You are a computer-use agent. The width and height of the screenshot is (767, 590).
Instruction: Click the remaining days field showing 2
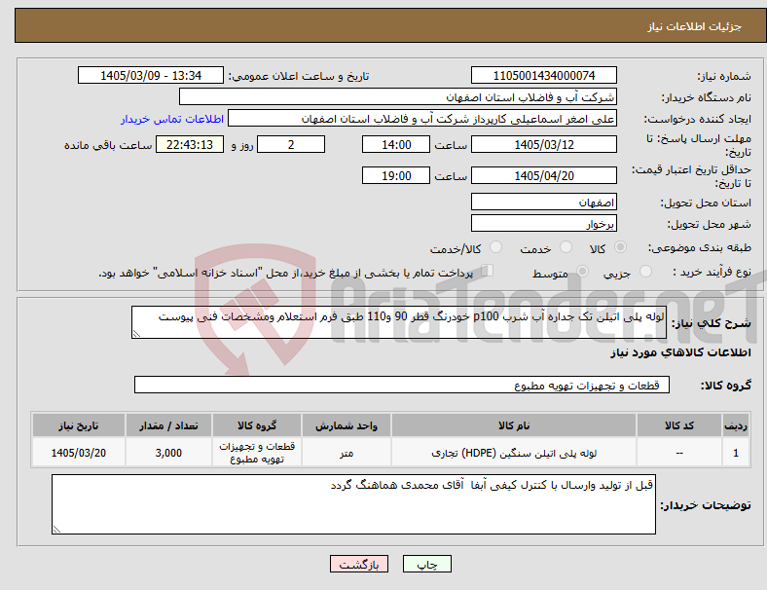pos(291,145)
